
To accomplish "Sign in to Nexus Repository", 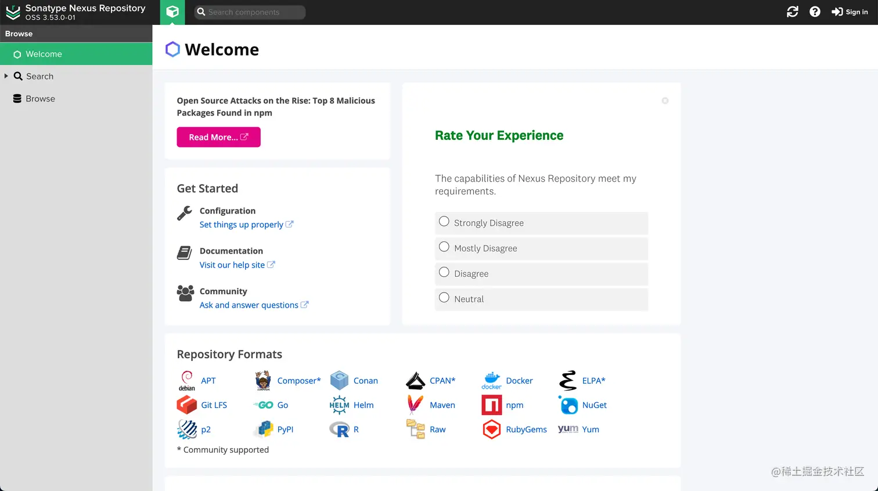I will click(850, 12).
